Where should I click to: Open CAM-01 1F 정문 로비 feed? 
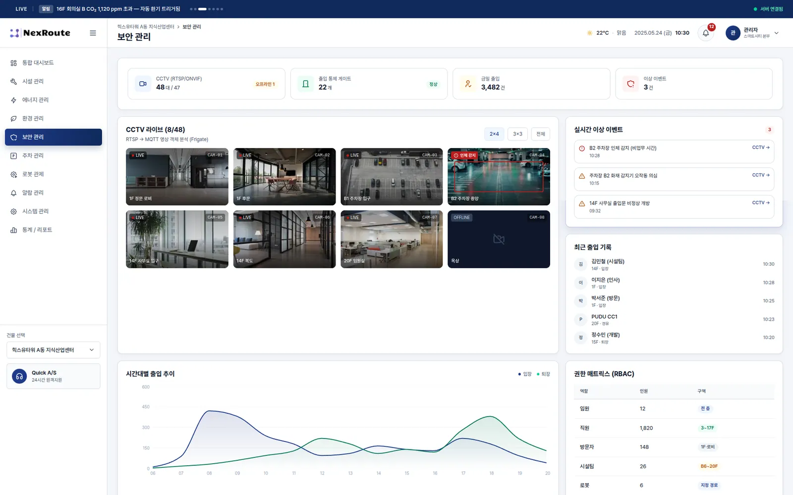click(x=177, y=177)
